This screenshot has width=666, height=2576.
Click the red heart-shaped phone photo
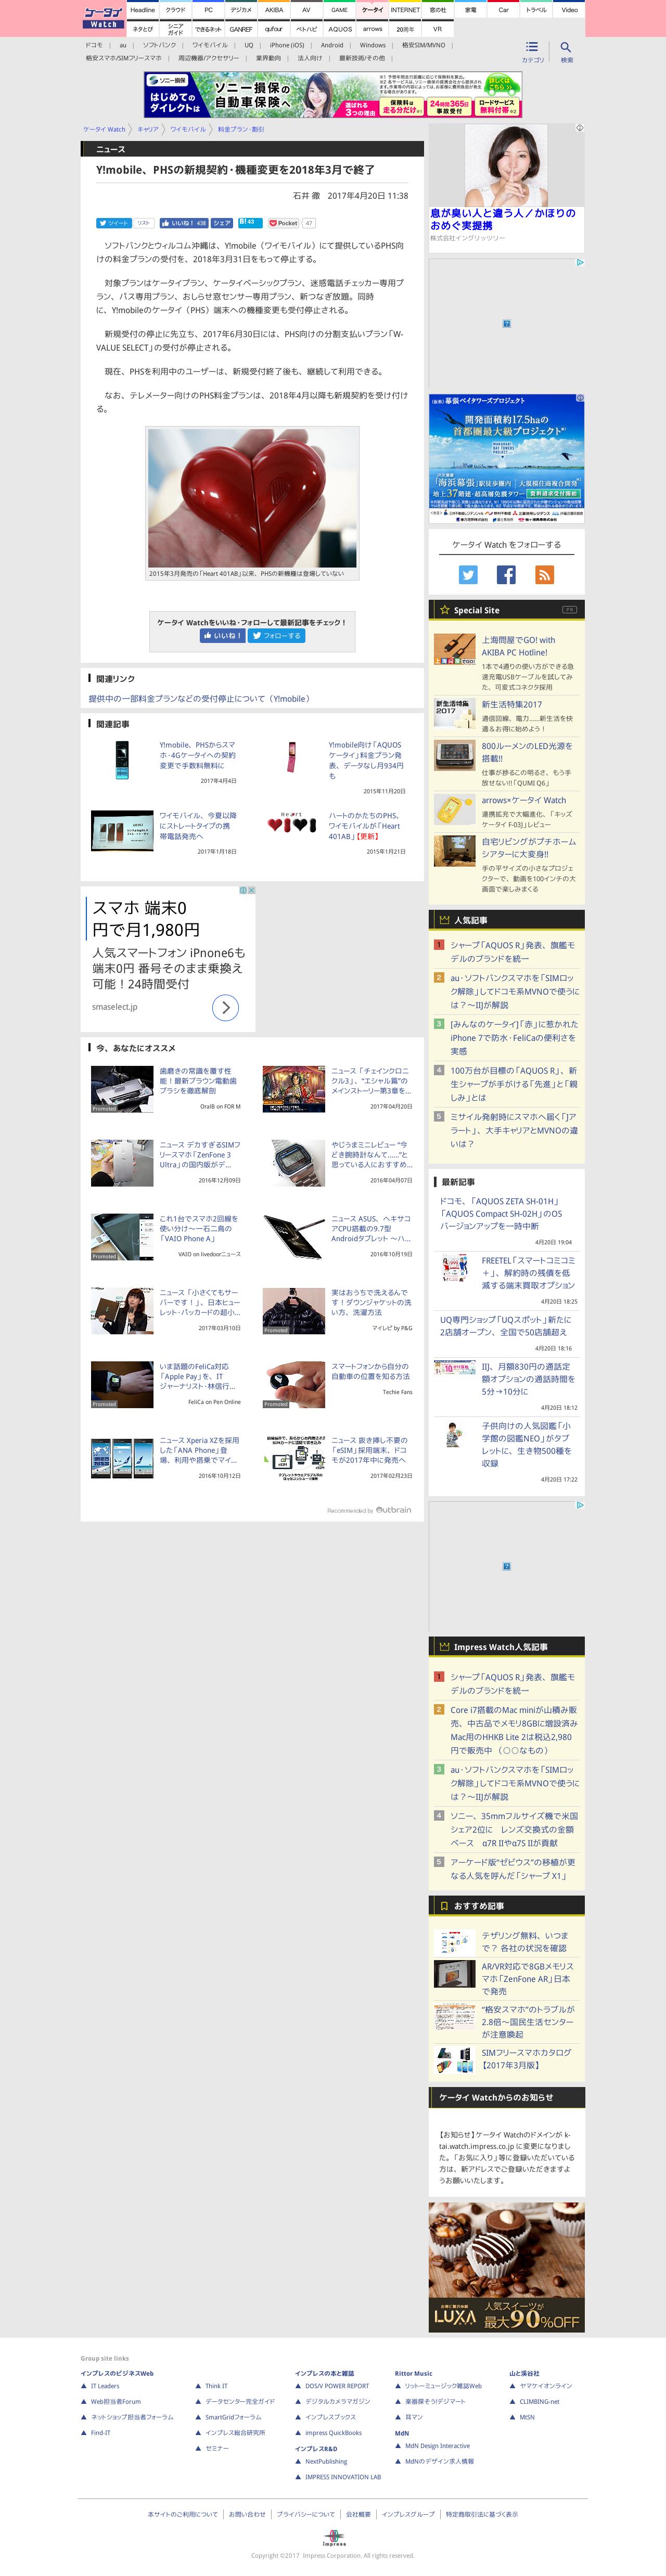[x=252, y=497]
